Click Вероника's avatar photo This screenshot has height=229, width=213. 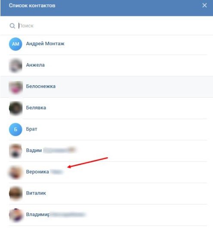tap(15, 172)
